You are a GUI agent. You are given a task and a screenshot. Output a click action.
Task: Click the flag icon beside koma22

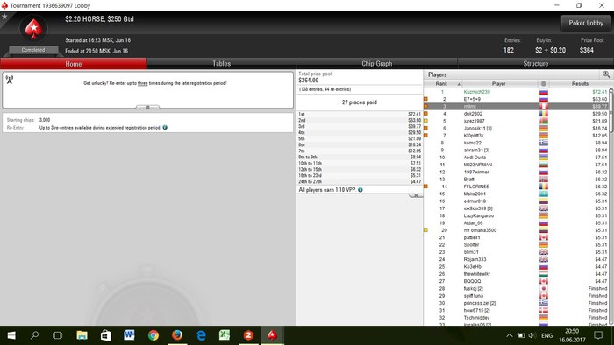coord(544,143)
